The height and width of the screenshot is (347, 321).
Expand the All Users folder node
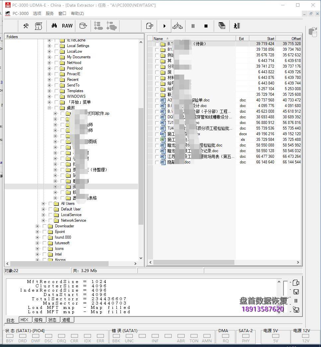pos(43,203)
